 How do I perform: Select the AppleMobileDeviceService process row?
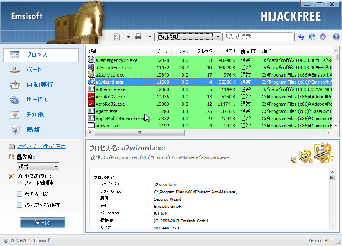point(210,119)
